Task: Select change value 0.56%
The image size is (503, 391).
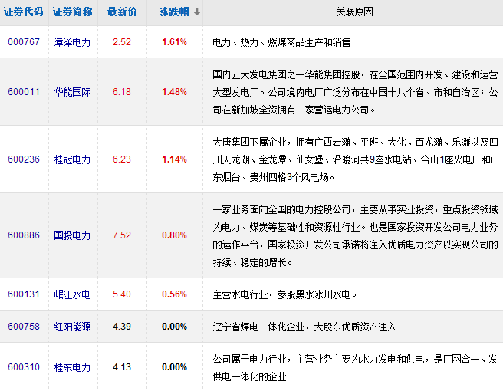Action: [174, 294]
